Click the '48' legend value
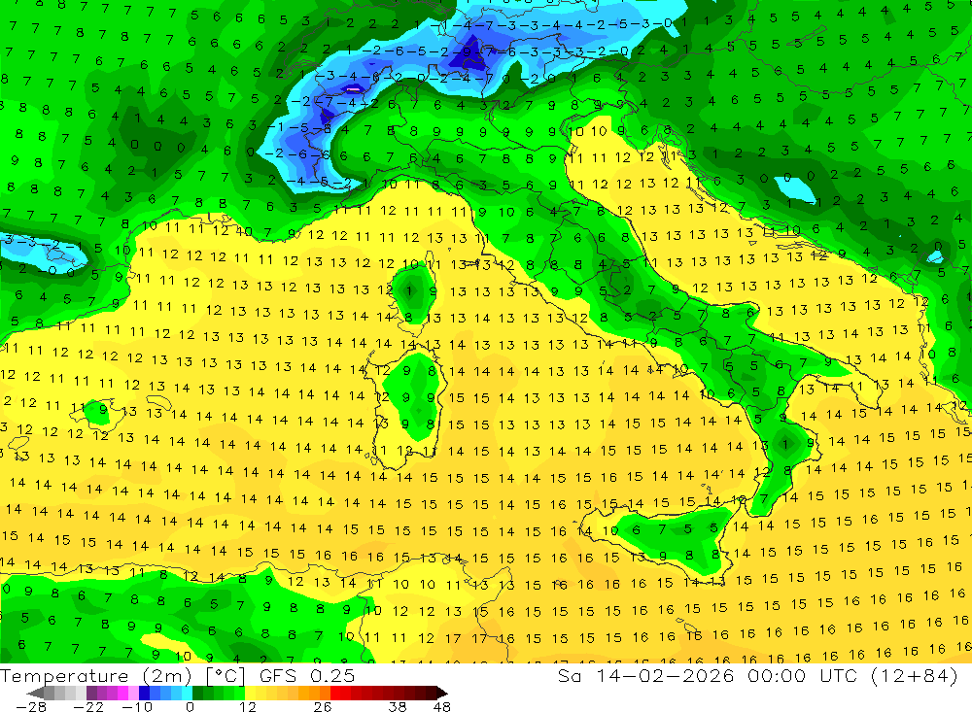The width and height of the screenshot is (972, 712). click(442, 706)
